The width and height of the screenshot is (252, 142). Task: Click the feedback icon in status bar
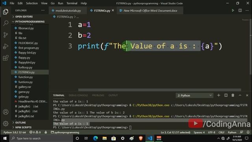coord(241,133)
